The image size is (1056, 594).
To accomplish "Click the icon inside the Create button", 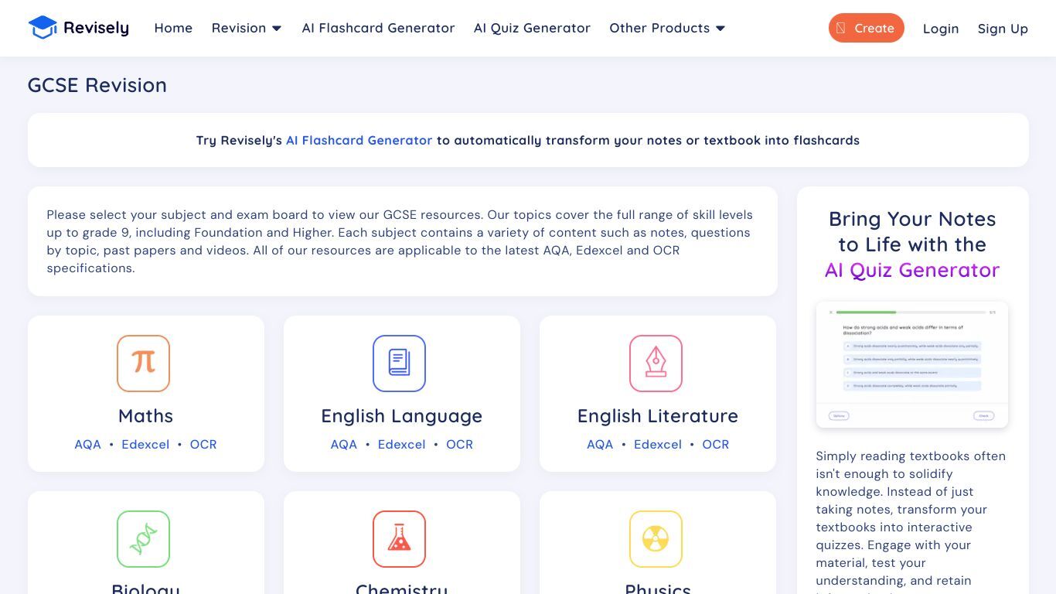I will pos(841,28).
